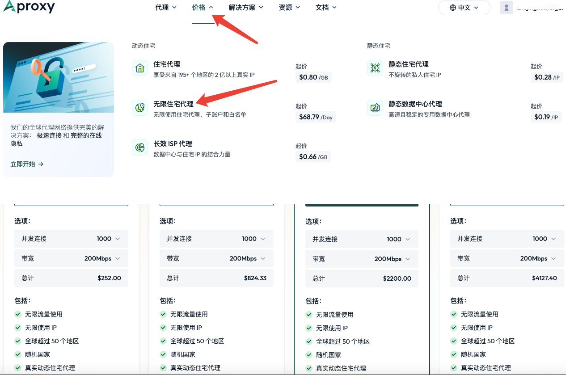Open the 解决方案 menu
Viewport: 566px width, 375px height.
[246, 7]
